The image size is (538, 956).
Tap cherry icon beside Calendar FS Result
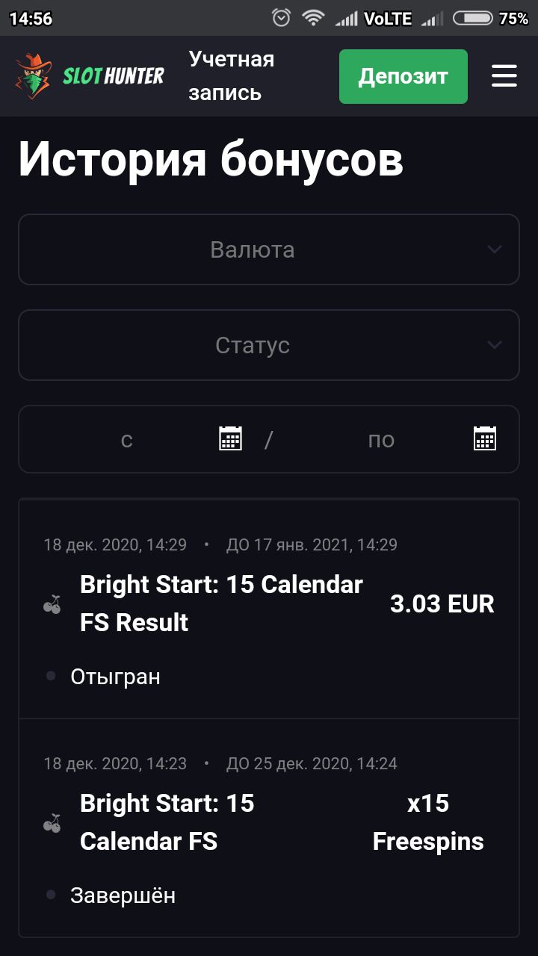pos(52,604)
